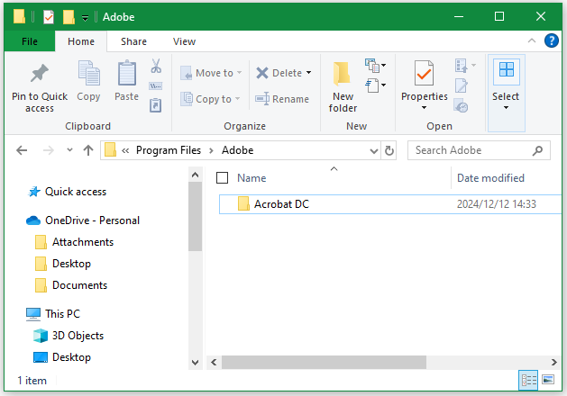Select Quick access in the navigation pane
The height and width of the screenshot is (396, 567).
pyautogui.click(x=76, y=192)
